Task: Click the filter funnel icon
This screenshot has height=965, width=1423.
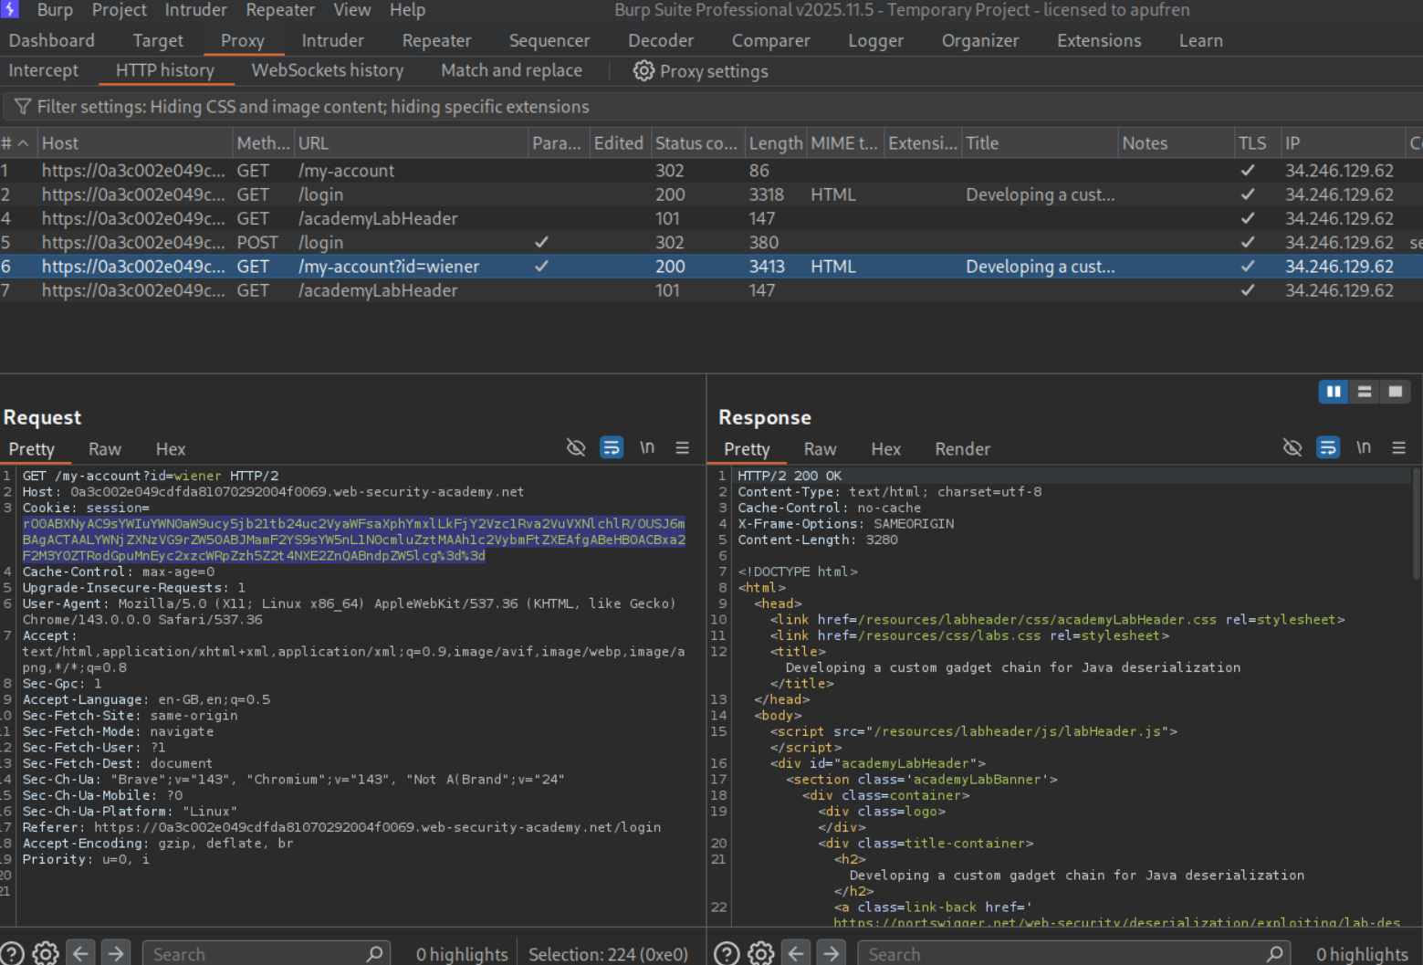Action: click(x=23, y=107)
